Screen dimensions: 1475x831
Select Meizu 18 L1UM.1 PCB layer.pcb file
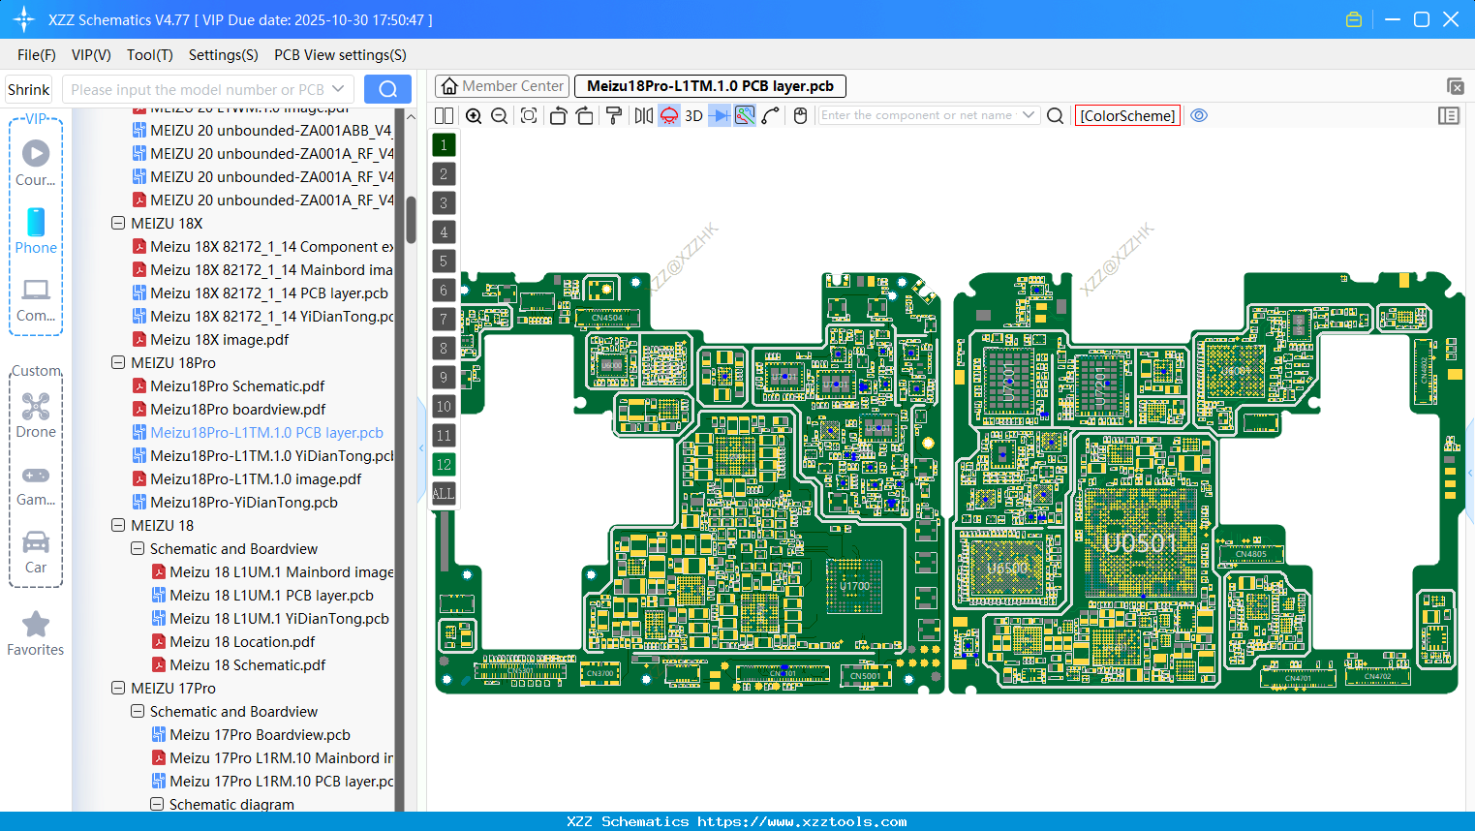point(271,595)
